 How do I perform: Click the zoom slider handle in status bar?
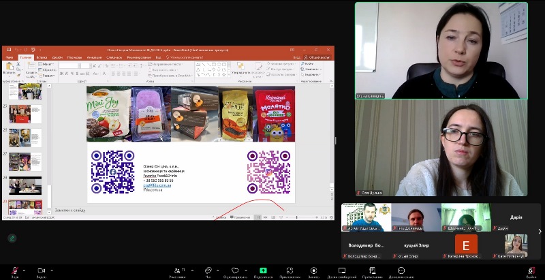[x=296, y=217]
